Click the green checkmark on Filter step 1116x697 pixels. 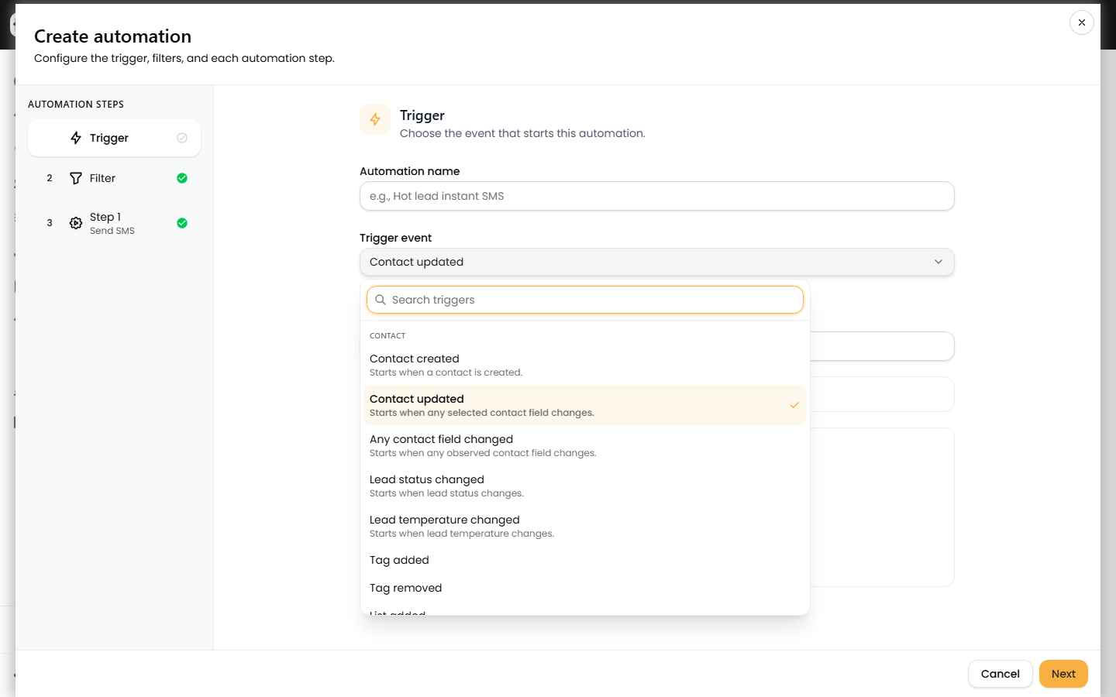(x=182, y=178)
